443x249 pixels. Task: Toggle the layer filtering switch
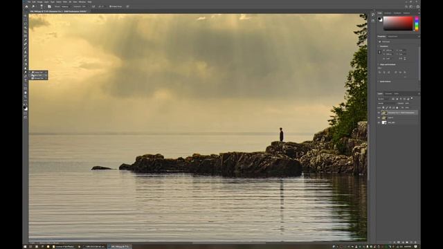(412, 98)
